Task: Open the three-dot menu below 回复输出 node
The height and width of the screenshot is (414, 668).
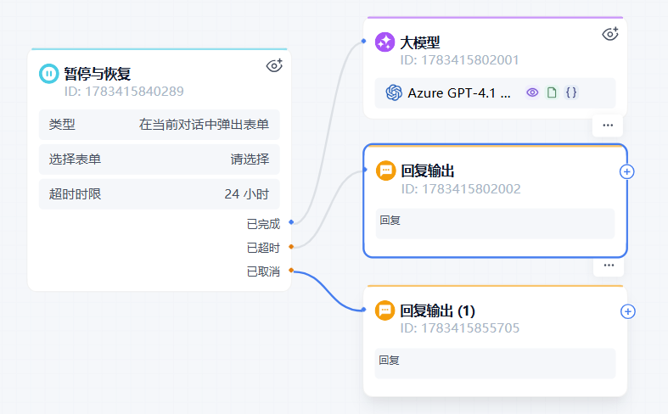Action: click(609, 266)
